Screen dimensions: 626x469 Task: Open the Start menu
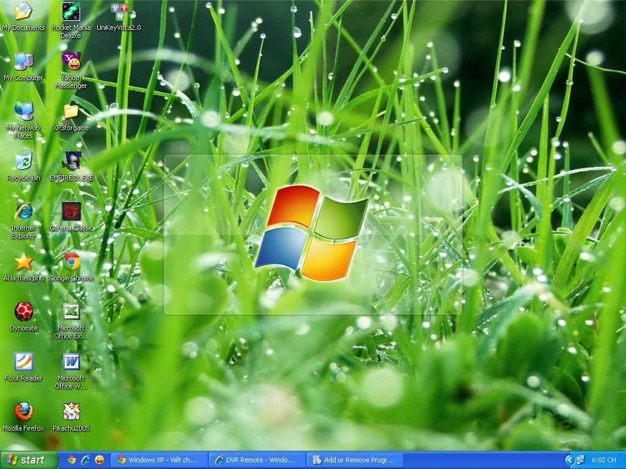29,460
